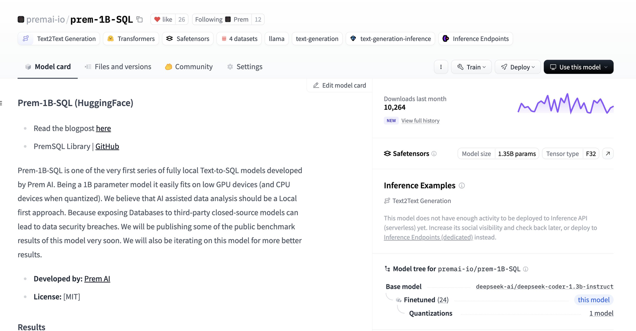
Task: Copy the model name with the copy icon
Action: click(140, 19)
